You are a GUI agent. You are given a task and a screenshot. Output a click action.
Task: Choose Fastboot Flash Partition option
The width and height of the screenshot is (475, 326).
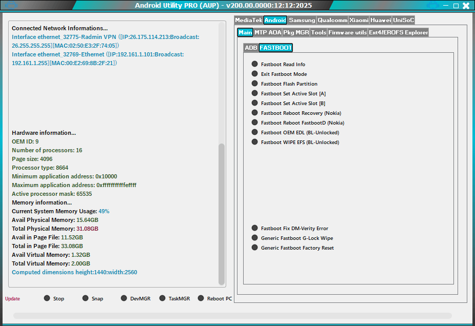(254, 84)
